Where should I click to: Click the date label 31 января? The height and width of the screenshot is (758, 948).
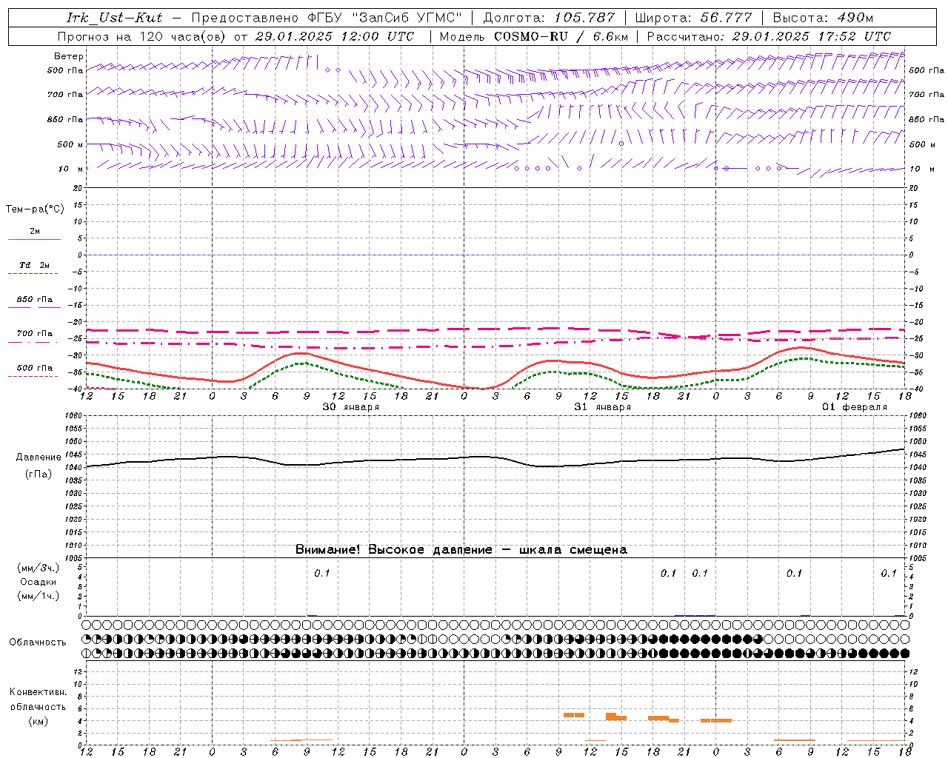603,407
